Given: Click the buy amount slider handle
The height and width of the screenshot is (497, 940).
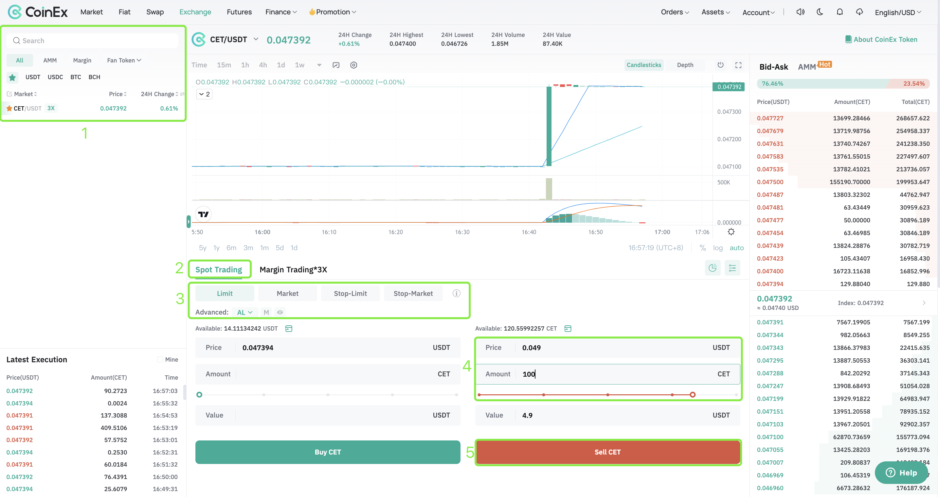Looking at the screenshot, I should click(199, 395).
